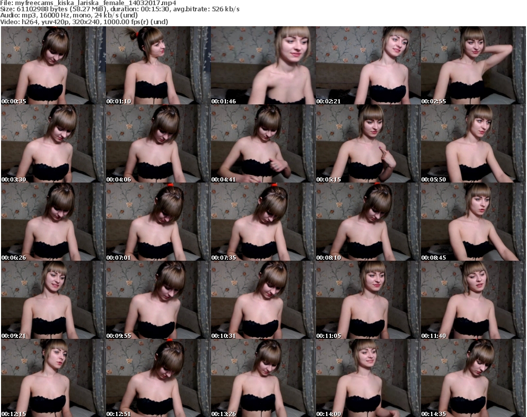Open the frame labeled 00:05:50

[x=473, y=143]
